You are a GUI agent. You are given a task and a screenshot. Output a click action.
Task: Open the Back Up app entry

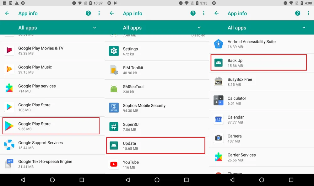pos(258,62)
